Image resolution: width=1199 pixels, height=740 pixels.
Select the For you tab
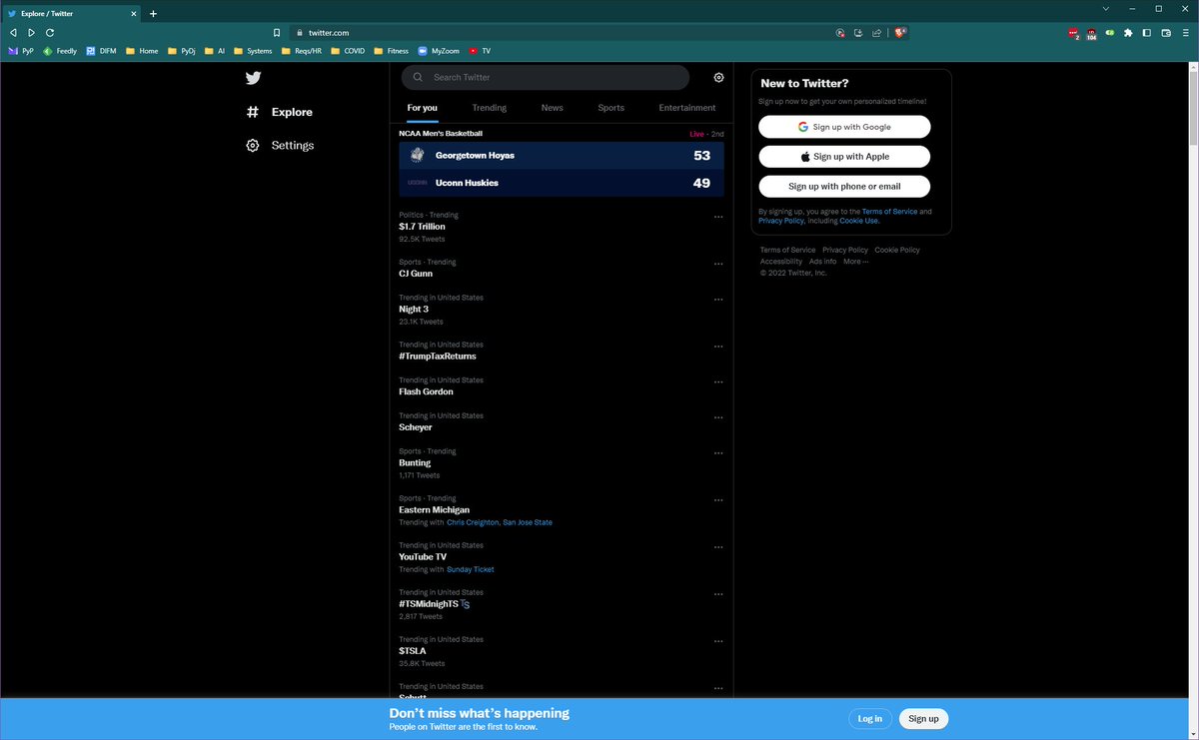(x=422, y=108)
